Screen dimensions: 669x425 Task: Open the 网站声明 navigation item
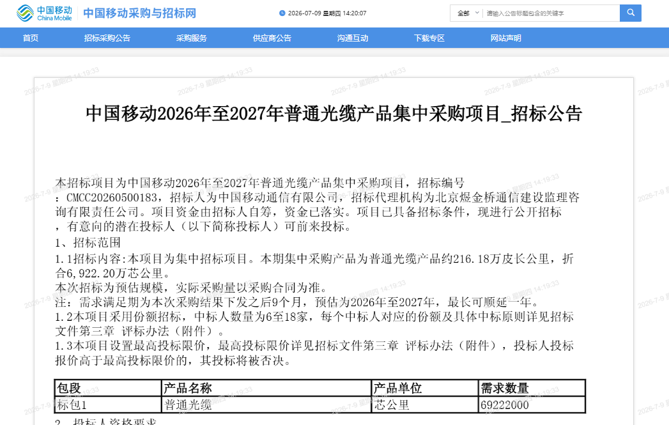click(x=505, y=38)
